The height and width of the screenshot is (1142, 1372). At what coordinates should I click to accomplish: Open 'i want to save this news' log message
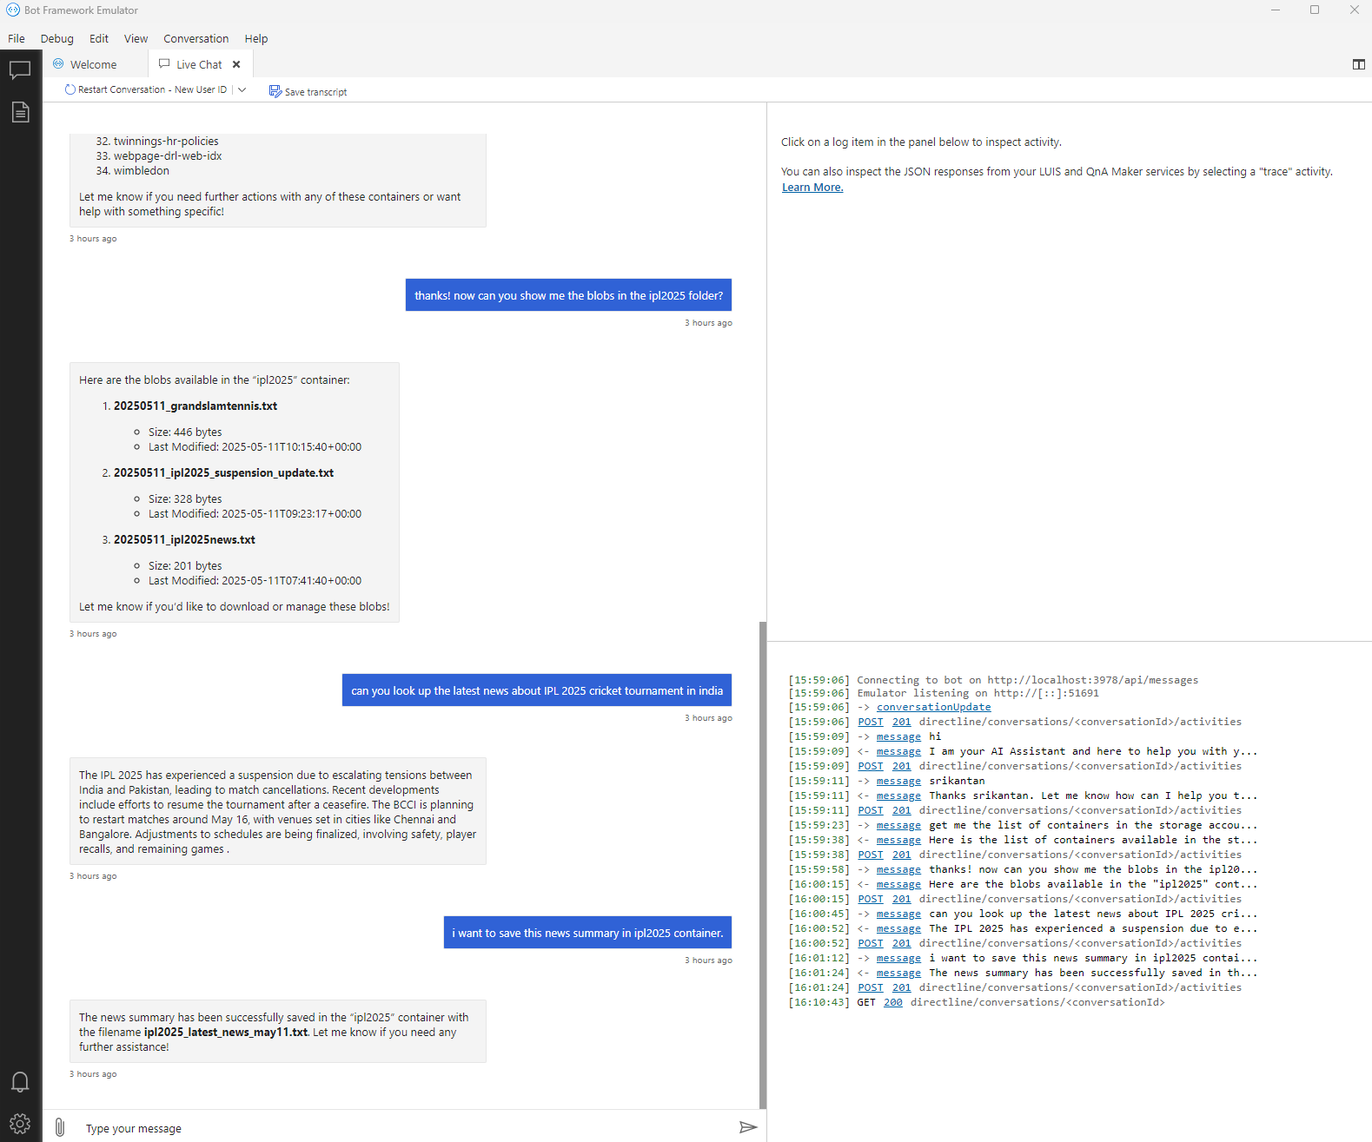(898, 958)
